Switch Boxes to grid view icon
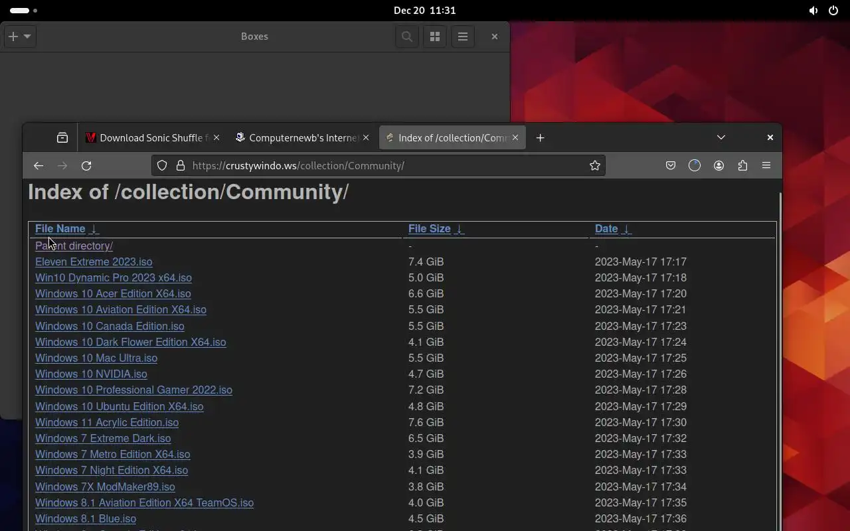 (x=435, y=37)
